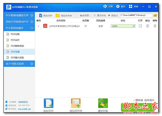Select PDF remove password in the sidebar
This screenshot has width=162, height=116.
19,46
